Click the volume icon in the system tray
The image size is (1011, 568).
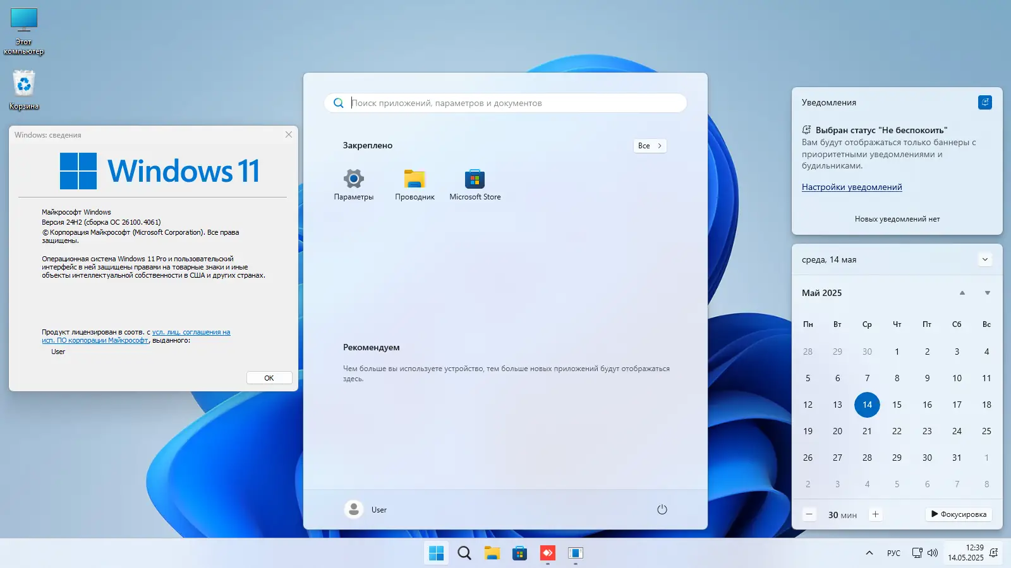pyautogui.click(x=931, y=552)
